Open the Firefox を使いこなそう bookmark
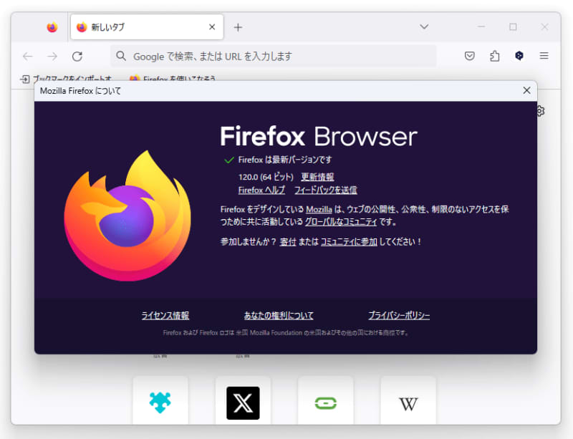The width and height of the screenshot is (573, 439). coord(173,78)
